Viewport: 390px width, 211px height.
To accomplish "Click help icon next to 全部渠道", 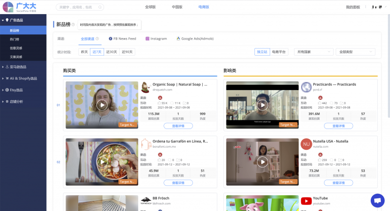I will [x=97, y=38].
